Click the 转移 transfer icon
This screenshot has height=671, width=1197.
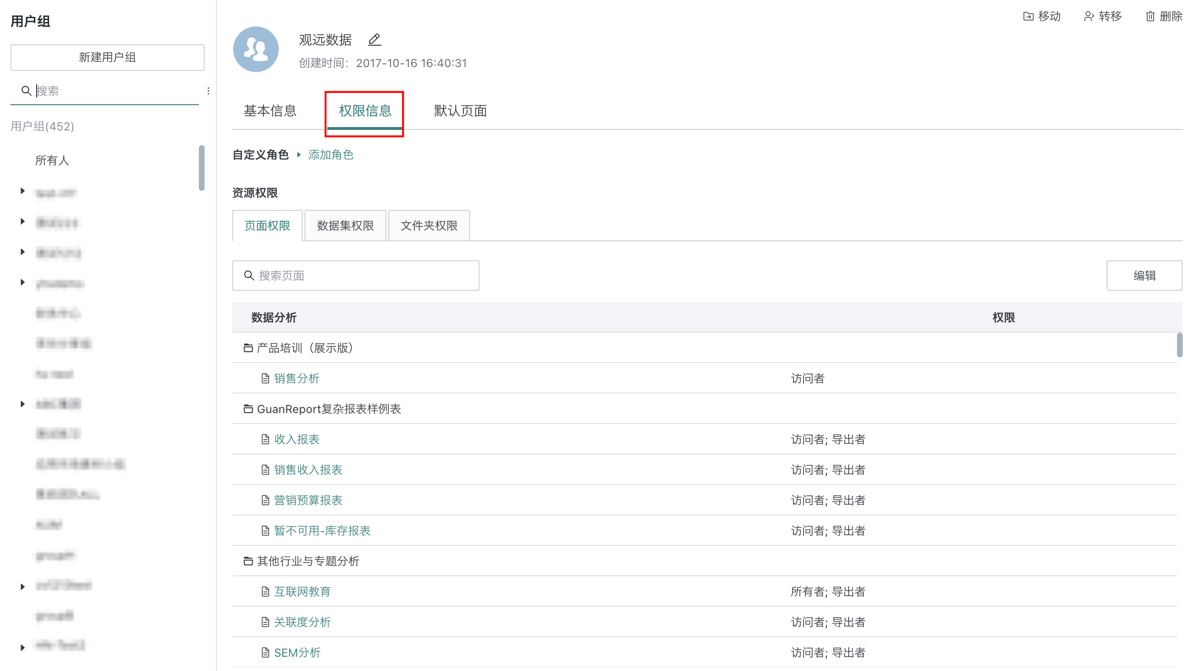1089,17
